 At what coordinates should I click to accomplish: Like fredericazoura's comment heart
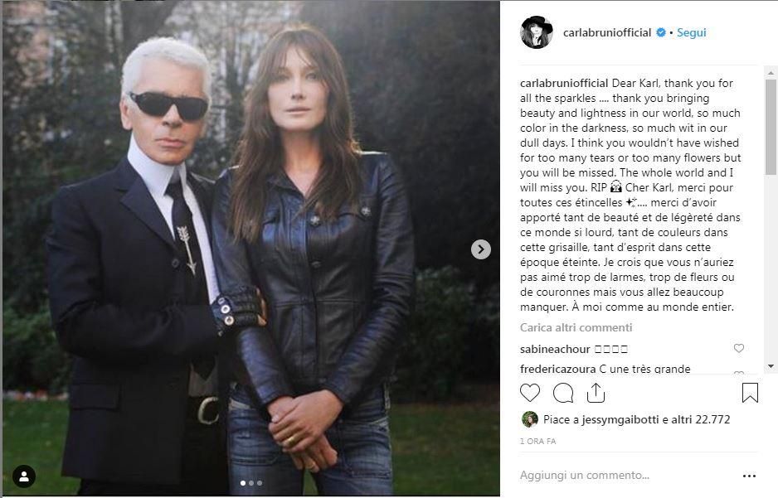[739, 372]
